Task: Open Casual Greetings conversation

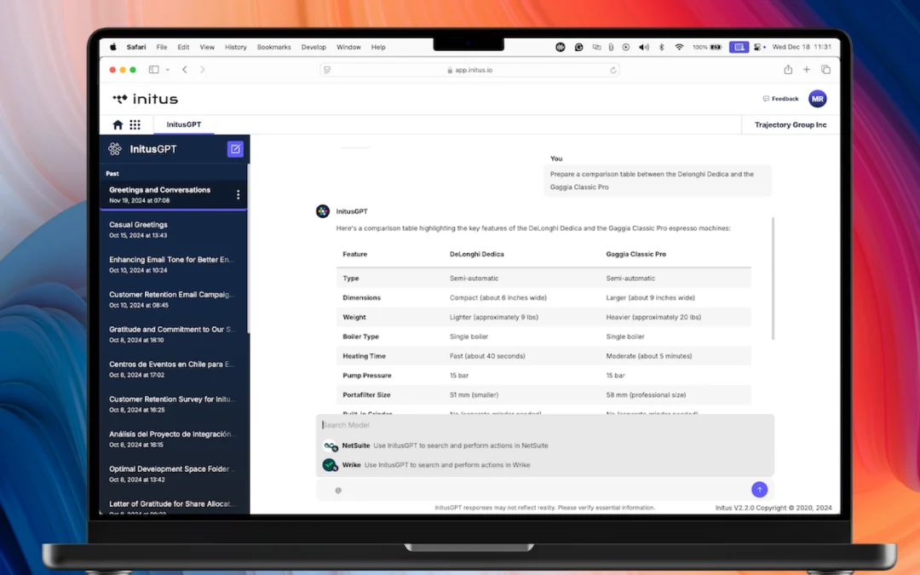Action: click(x=174, y=229)
